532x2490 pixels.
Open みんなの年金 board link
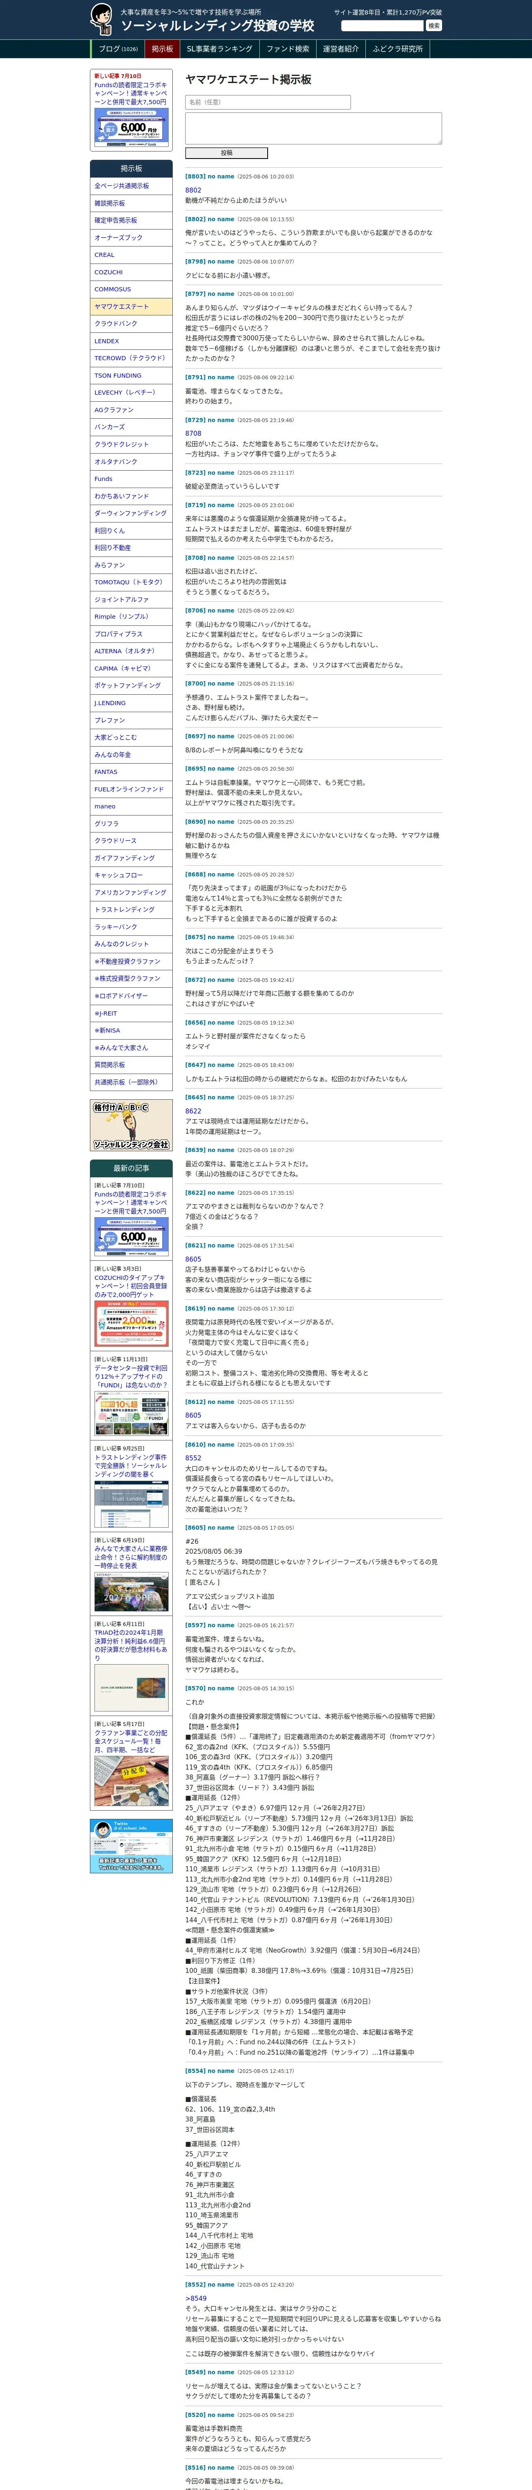click(131, 755)
